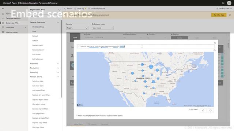Click Get slicer state item

point(38,86)
